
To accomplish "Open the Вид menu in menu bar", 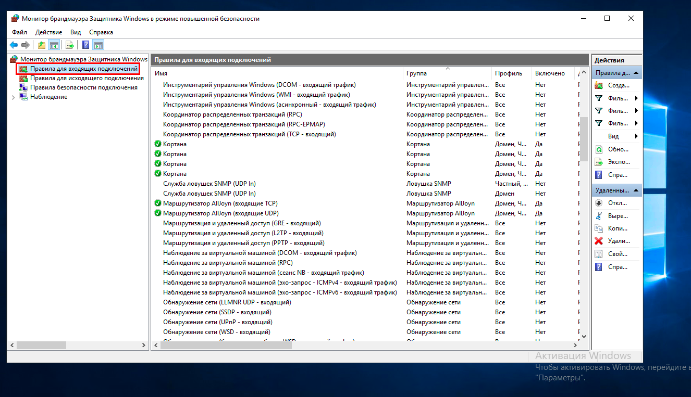I will [76, 32].
